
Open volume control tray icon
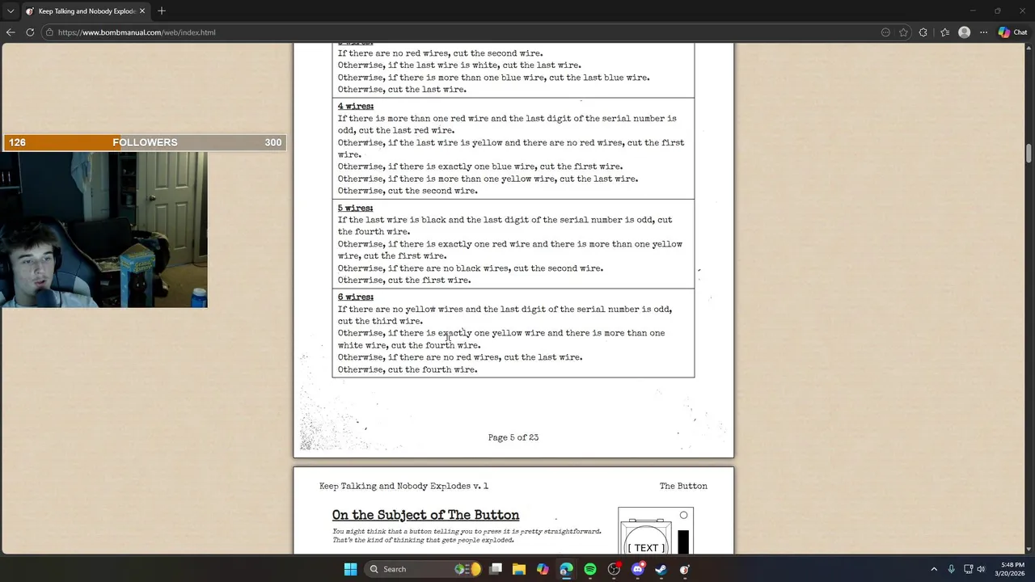tap(981, 569)
